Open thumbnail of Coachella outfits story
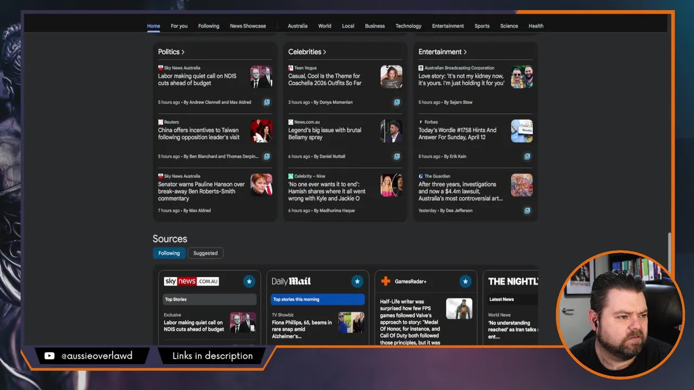Viewport: 694px width, 390px height. click(x=391, y=77)
